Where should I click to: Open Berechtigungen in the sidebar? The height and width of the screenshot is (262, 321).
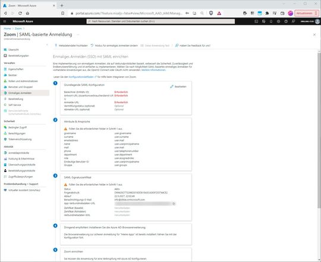(x=17, y=133)
